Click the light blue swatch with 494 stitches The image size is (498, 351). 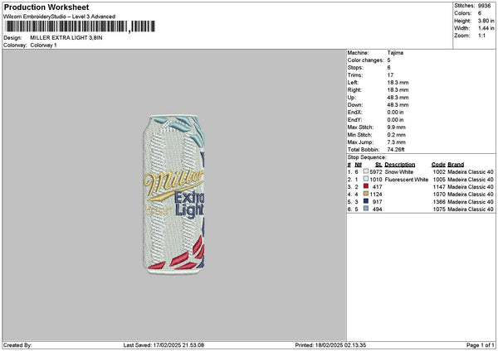click(x=366, y=209)
